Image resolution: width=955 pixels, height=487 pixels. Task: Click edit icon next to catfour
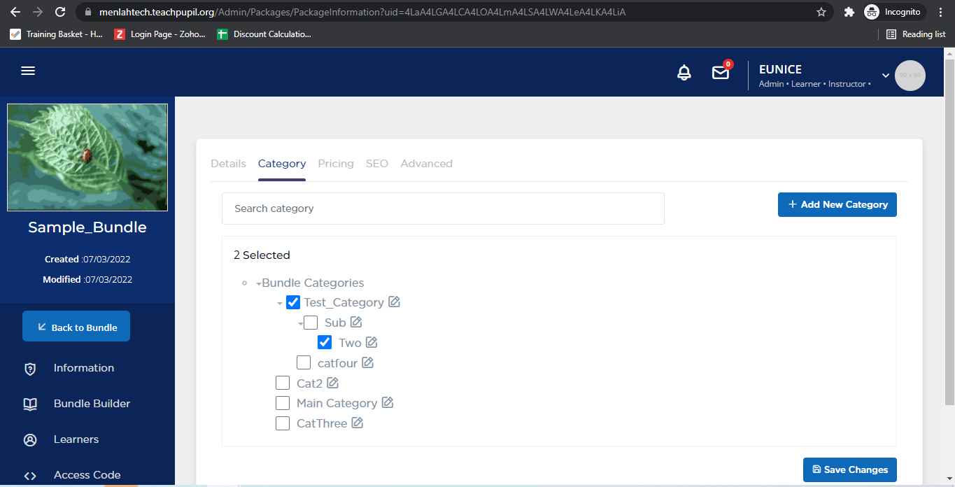(x=367, y=362)
